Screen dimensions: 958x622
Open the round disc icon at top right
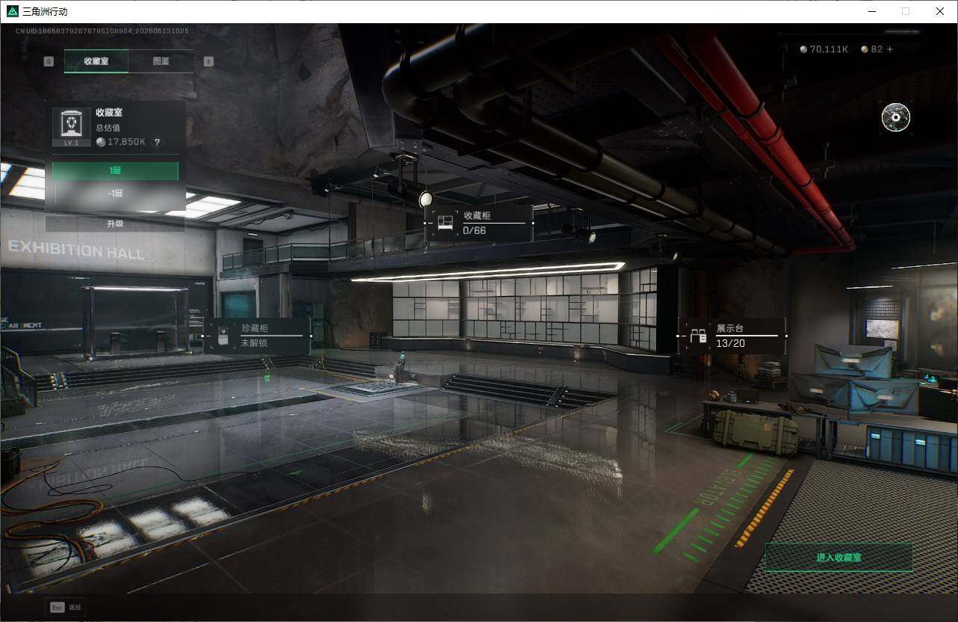click(895, 117)
